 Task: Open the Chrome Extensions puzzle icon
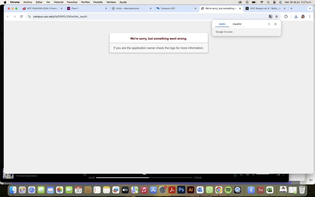286,16
